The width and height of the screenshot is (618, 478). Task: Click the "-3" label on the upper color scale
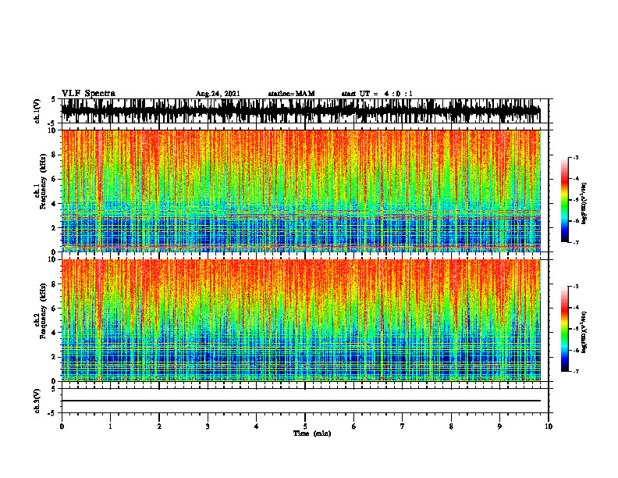click(576, 157)
